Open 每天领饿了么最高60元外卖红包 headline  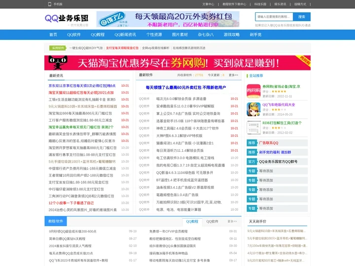coord(186,87)
